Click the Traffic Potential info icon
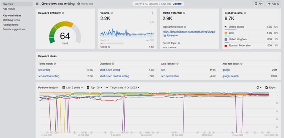The image size is (284, 138). [x=184, y=13]
